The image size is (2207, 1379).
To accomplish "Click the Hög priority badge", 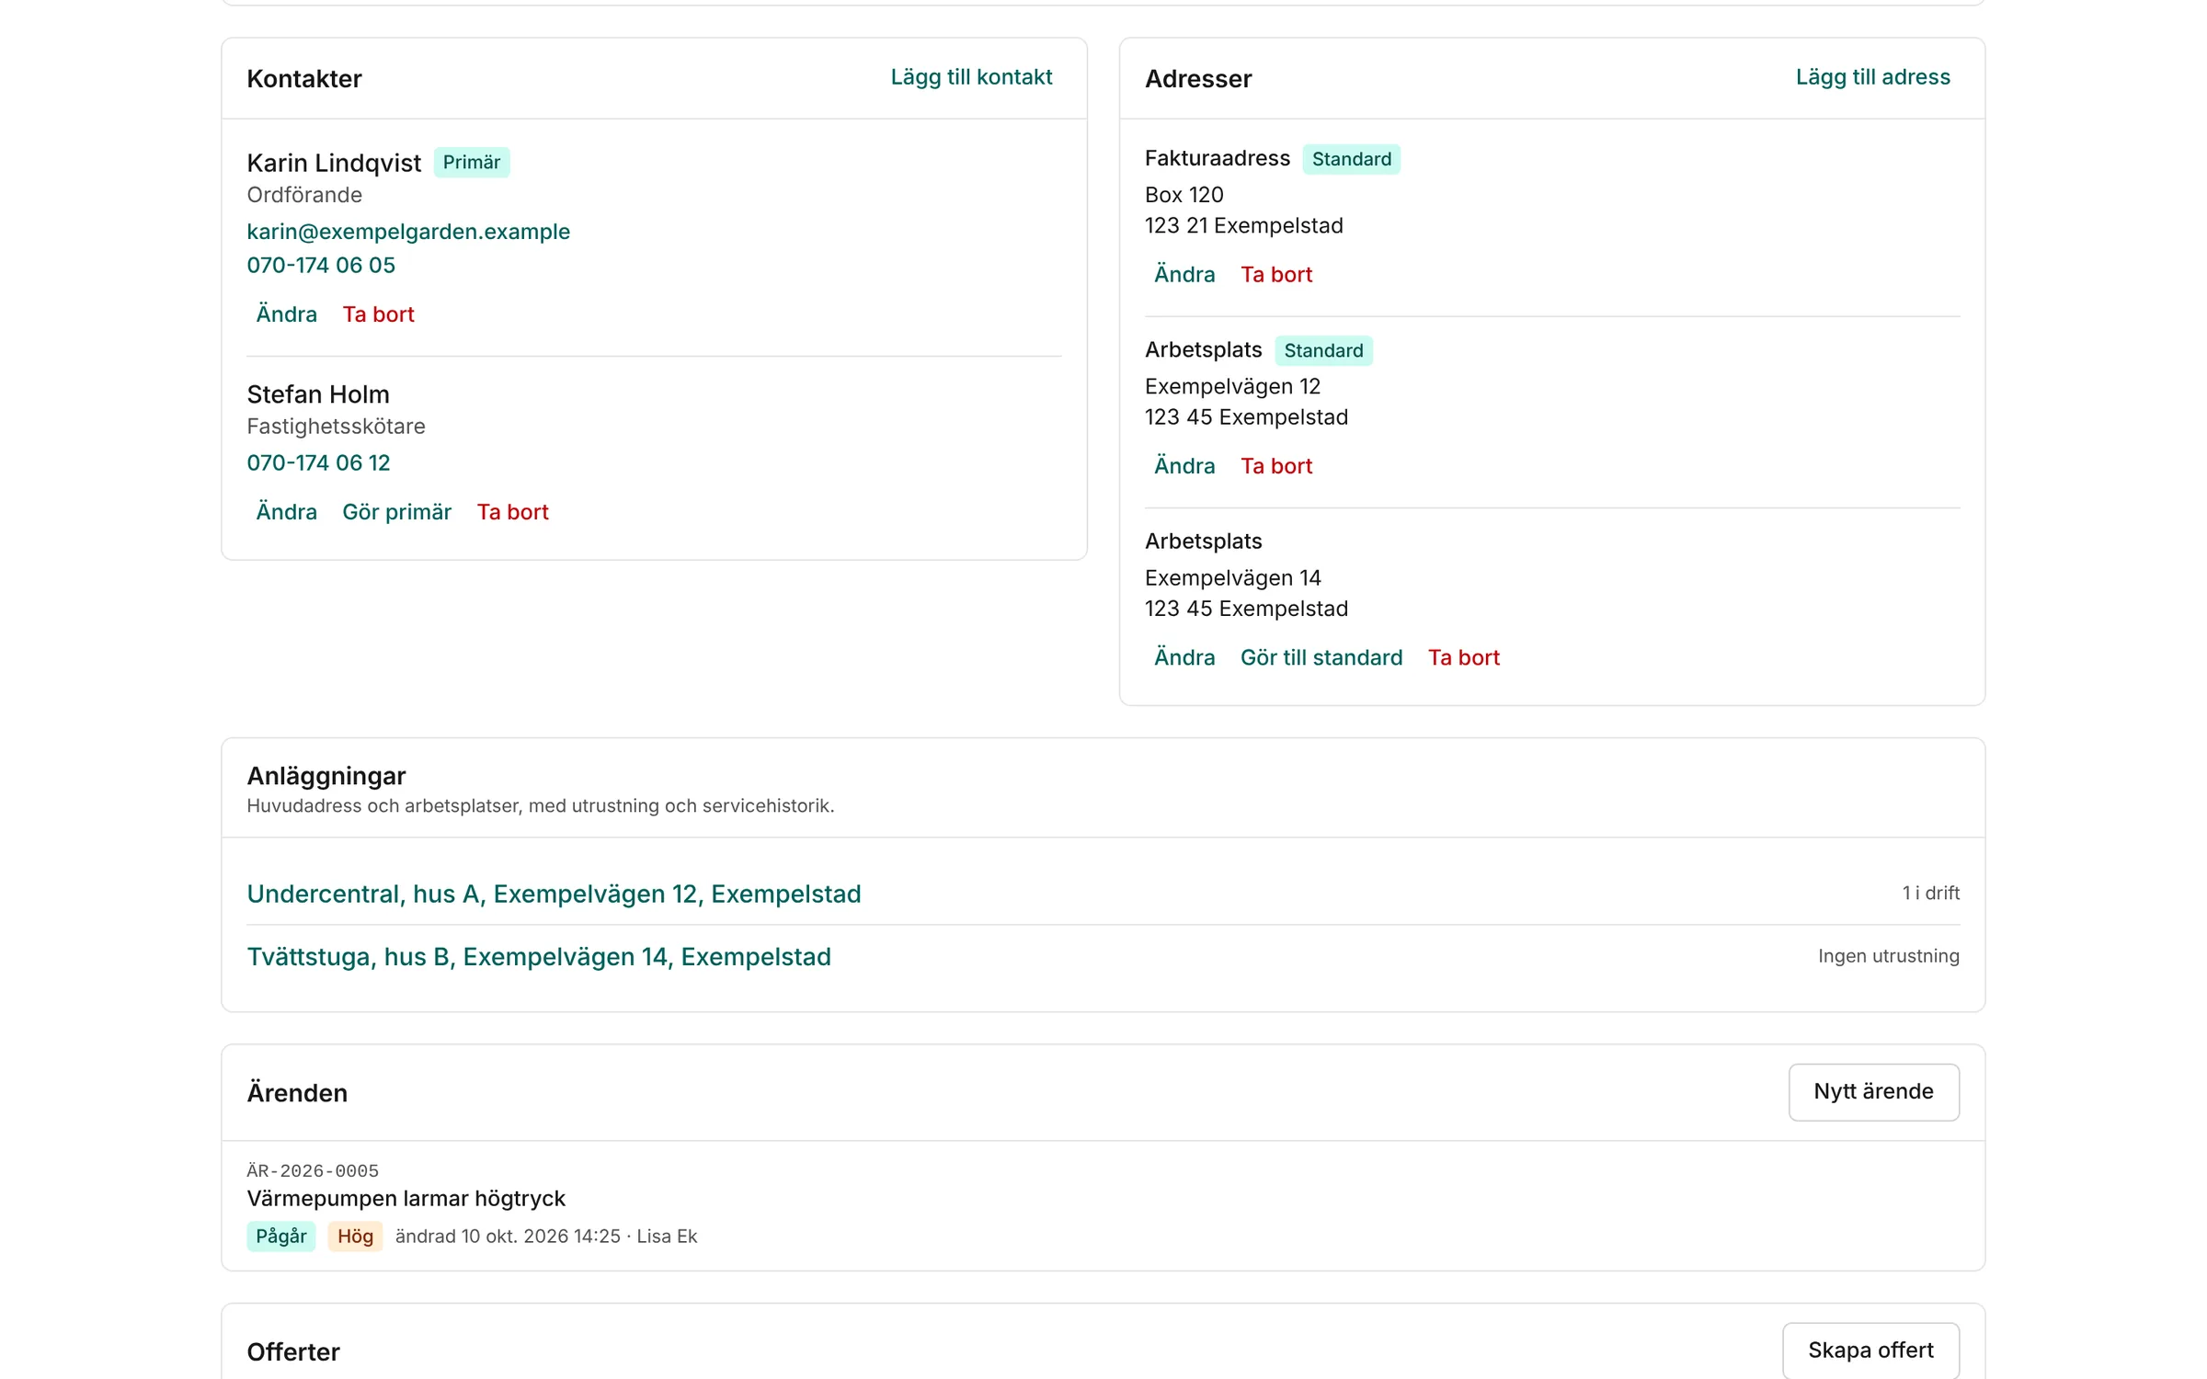I will coord(355,1237).
